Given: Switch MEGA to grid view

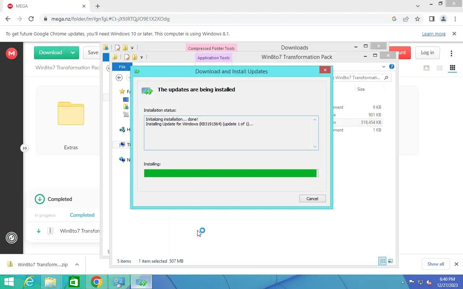Looking at the screenshot, I should (452, 68).
